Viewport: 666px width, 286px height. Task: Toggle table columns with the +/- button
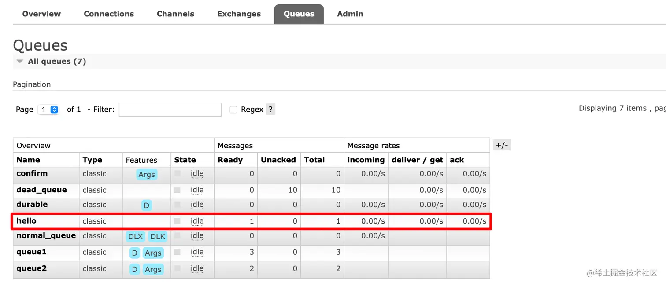click(502, 145)
